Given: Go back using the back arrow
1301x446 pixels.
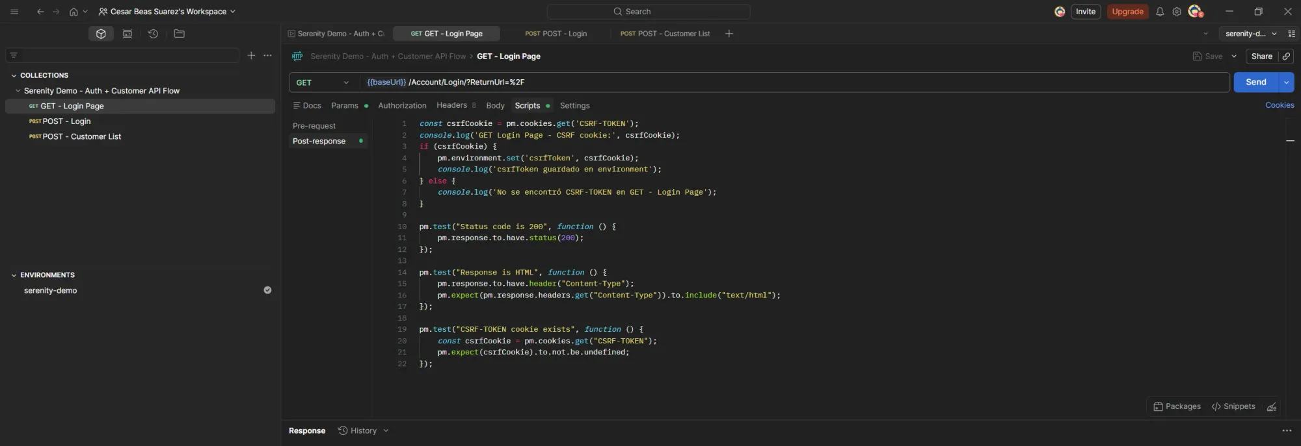Looking at the screenshot, I should click(x=40, y=12).
